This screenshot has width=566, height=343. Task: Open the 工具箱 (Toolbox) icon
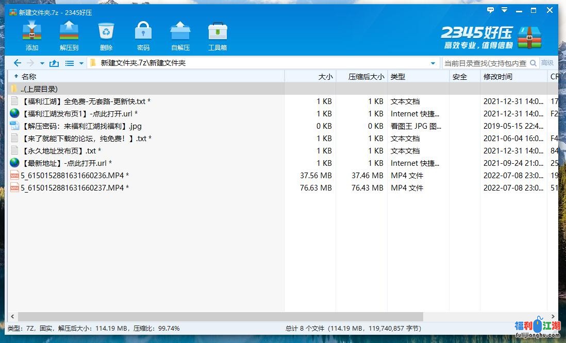tap(218, 31)
